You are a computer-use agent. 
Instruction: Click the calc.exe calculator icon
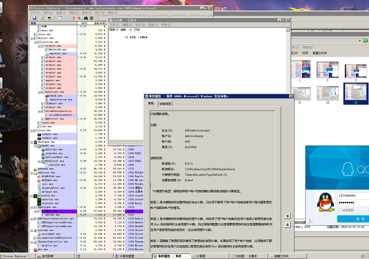tap(39, 184)
